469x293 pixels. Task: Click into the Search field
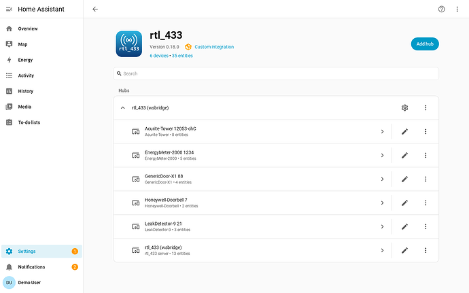tap(276, 73)
